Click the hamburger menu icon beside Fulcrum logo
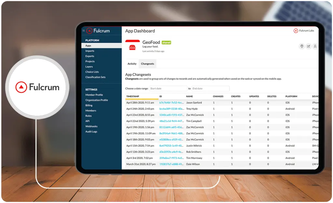333x203 pixels. (x=84, y=31)
